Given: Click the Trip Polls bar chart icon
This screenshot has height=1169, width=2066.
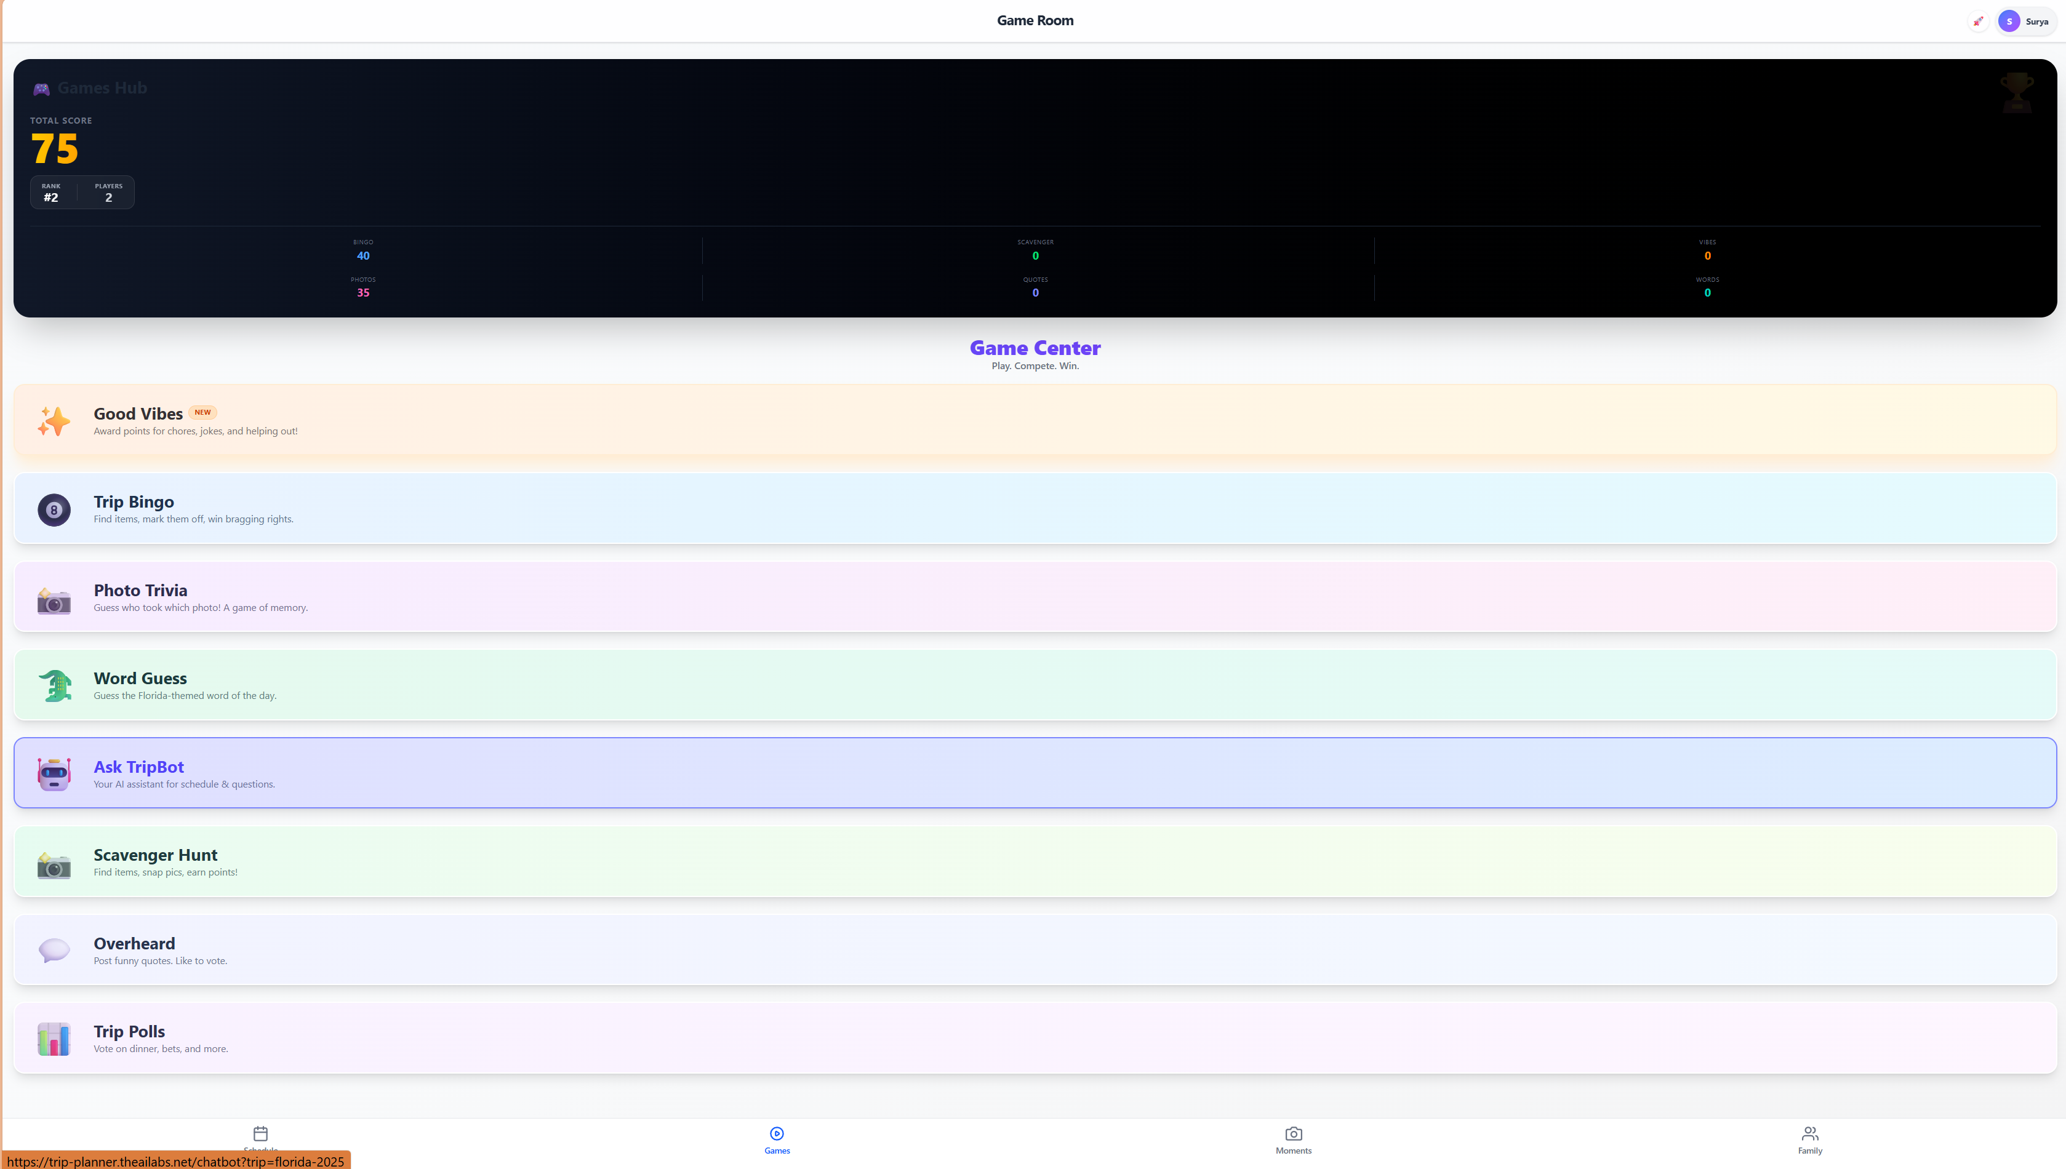Looking at the screenshot, I should tap(54, 1038).
